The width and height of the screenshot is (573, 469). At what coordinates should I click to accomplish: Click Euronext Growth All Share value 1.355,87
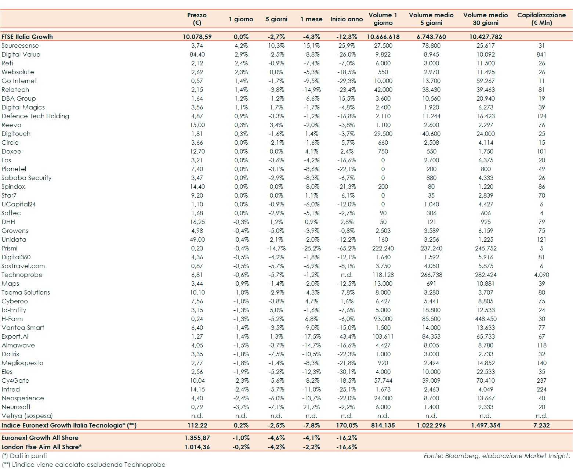(197, 438)
